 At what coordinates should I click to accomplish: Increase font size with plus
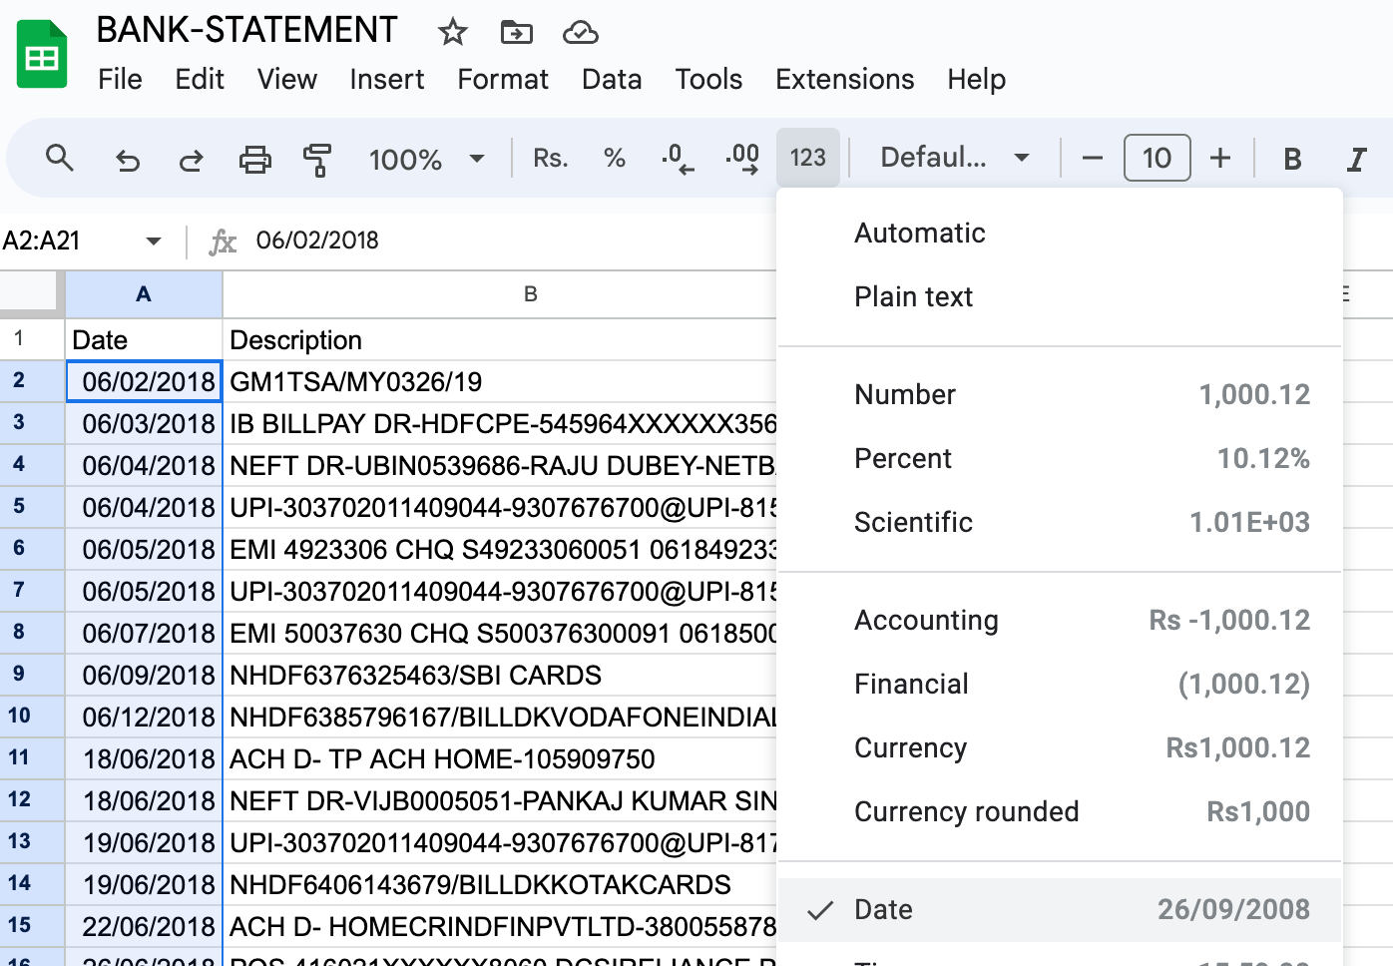[x=1220, y=158]
